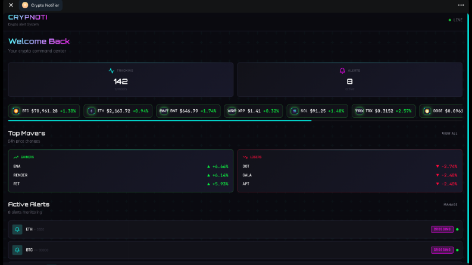Click CROSSING badge on BTC alert
Image resolution: width=472 pixels, height=265 pixels.
click(442, 250)
